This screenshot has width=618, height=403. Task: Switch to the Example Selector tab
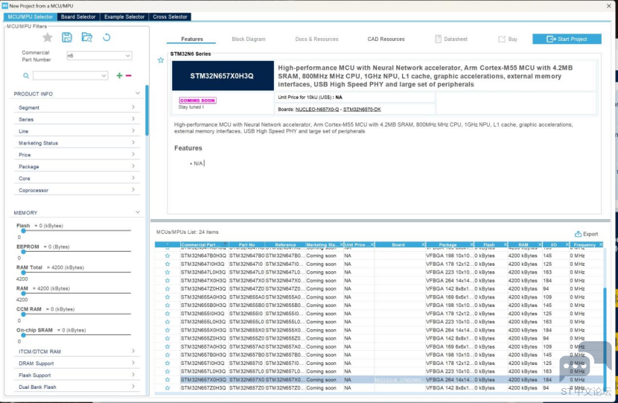(x=124, y=16)
